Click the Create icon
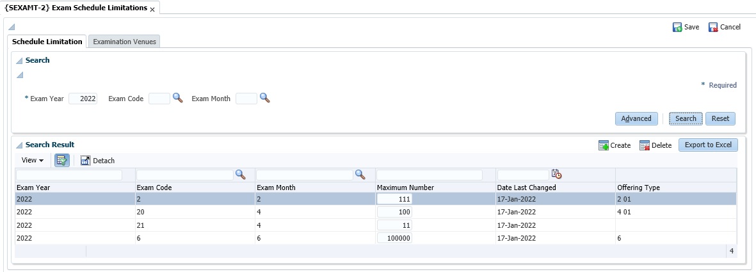 point(603,145)
